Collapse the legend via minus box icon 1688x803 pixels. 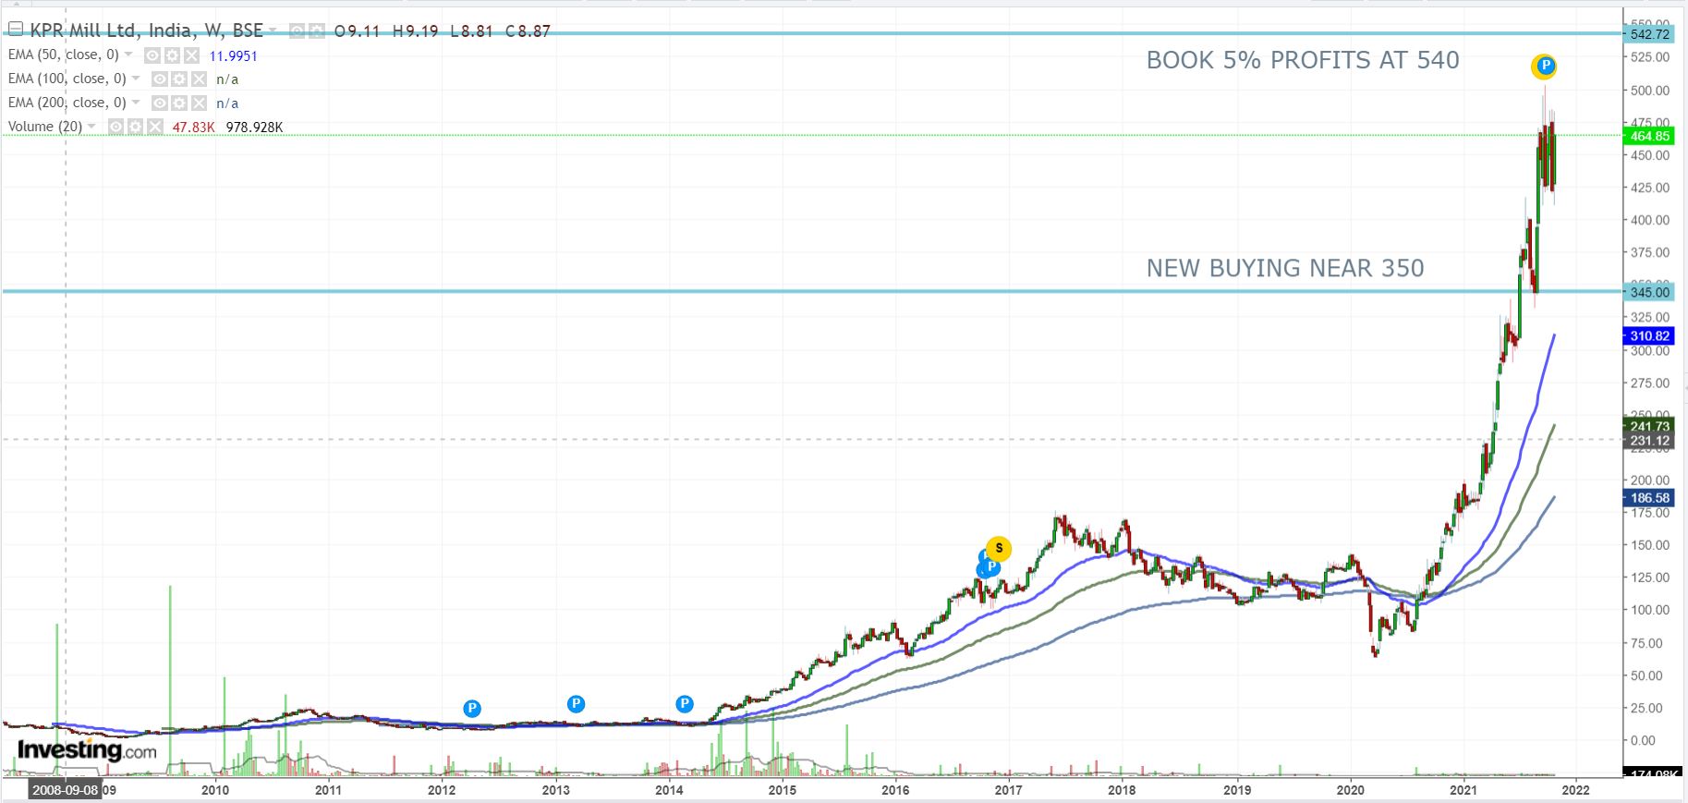tap(16, 29)
